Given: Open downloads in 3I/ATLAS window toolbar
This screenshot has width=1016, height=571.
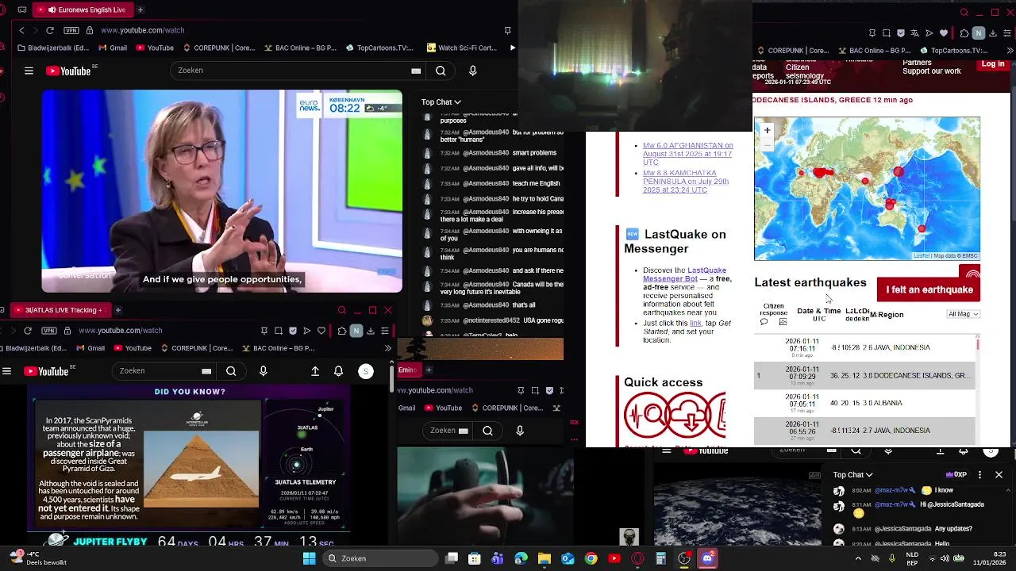Looking at the screenshot, I should click(371, 331).
